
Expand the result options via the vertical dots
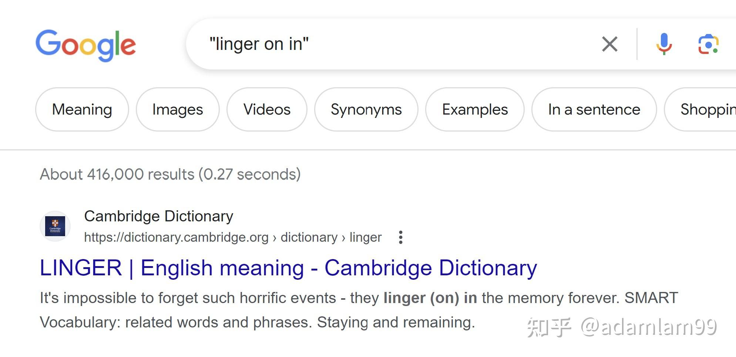coord(401,237)
